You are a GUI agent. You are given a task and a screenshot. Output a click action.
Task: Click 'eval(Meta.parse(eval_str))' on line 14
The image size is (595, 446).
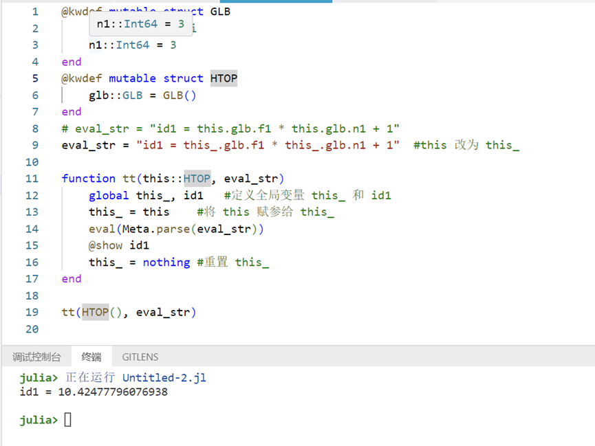click(176, 229)
